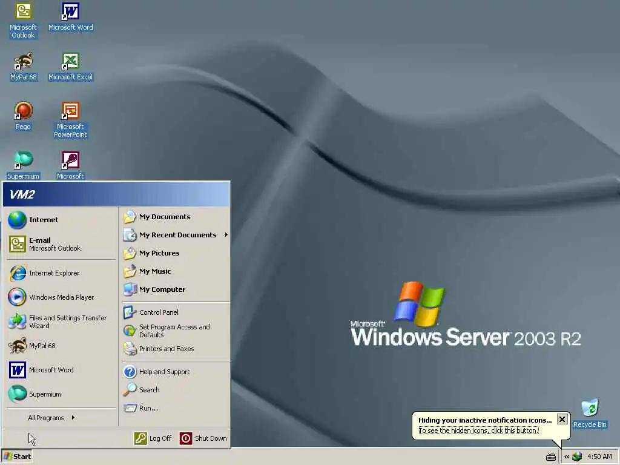Open My Computer from the Start menu
The image size is (620, 465).
pos(175,289)
